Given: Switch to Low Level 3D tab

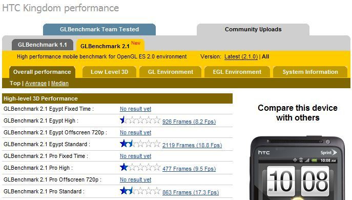Looking at the screenshot, I should 109,72.
